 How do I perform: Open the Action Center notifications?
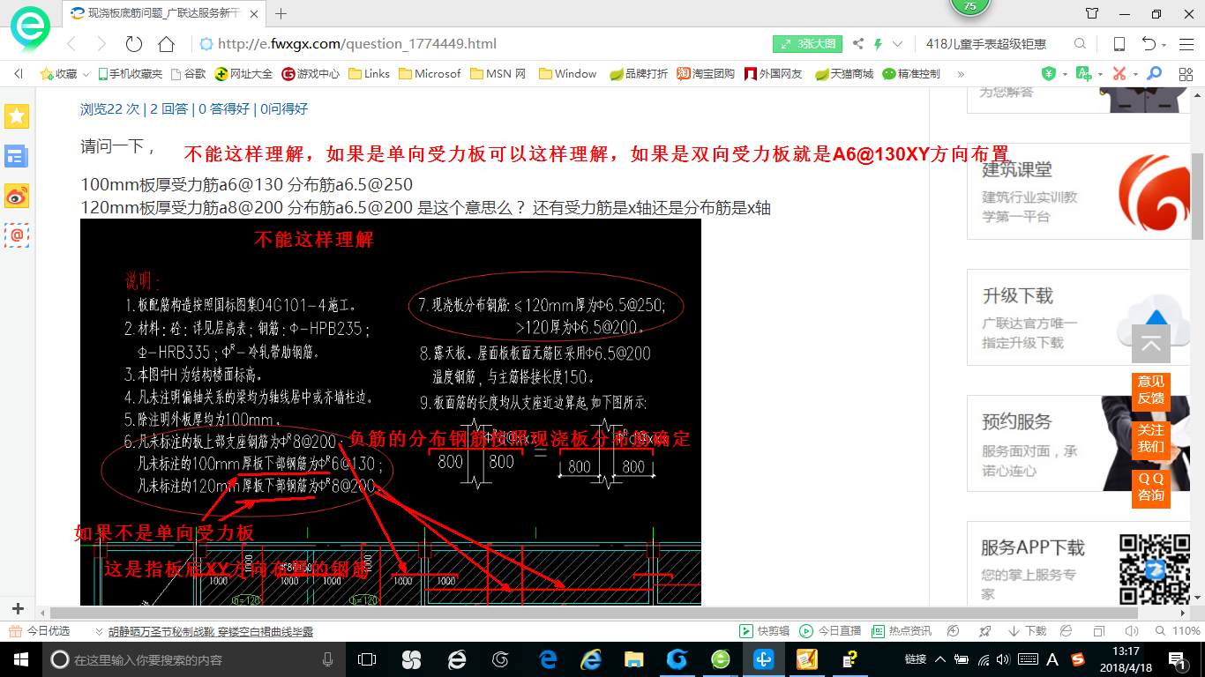pyautogui.click(x=1177, y=659)
